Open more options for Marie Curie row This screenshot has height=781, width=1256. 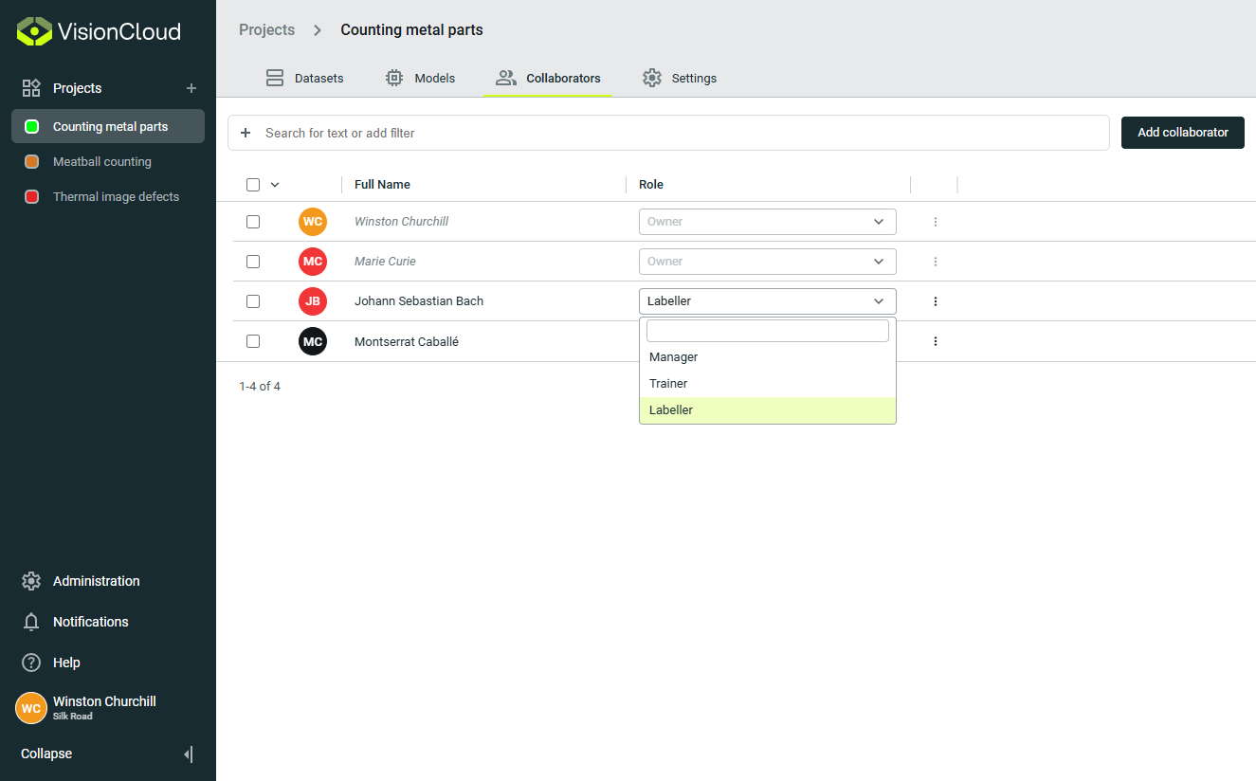click(936, 262)
